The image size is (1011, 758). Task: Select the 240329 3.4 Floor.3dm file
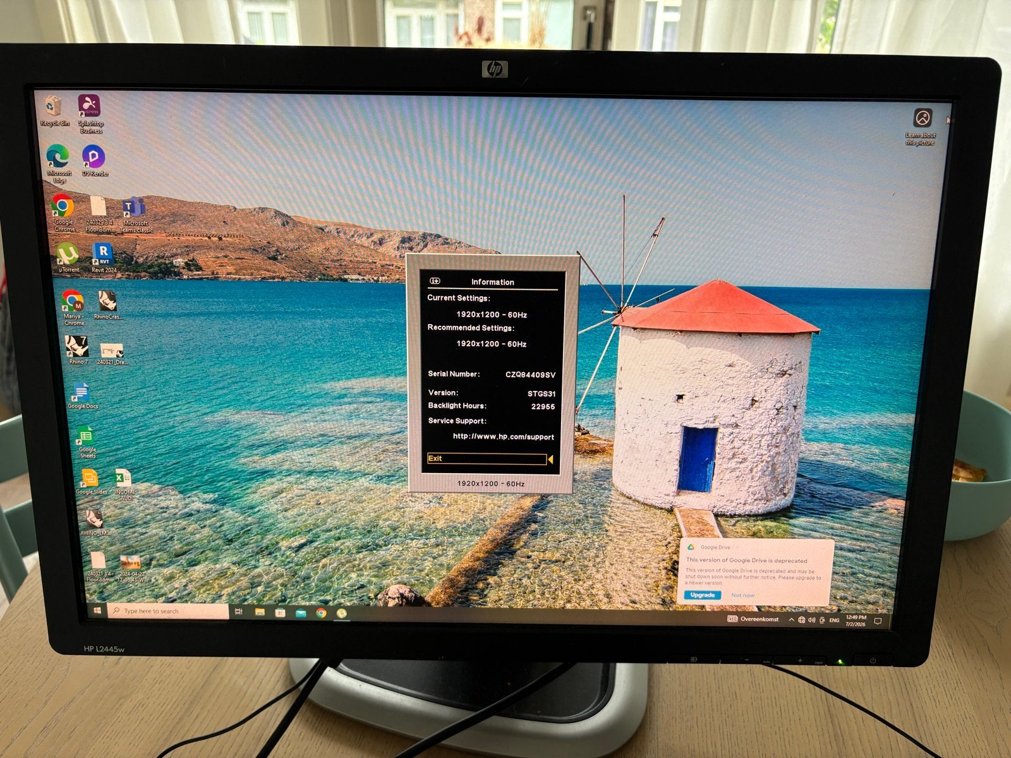tap(99, 214)
